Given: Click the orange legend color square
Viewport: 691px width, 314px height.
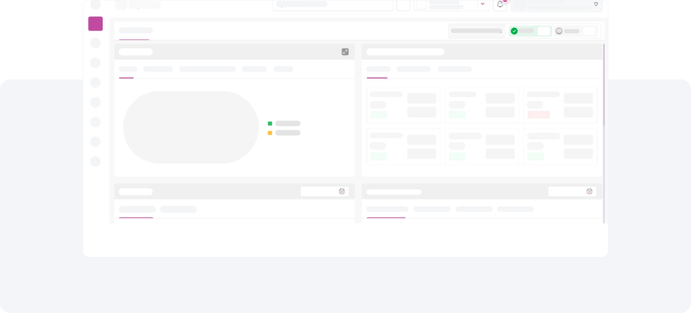Looking at the screenshot, I should [x=270, y=133].
